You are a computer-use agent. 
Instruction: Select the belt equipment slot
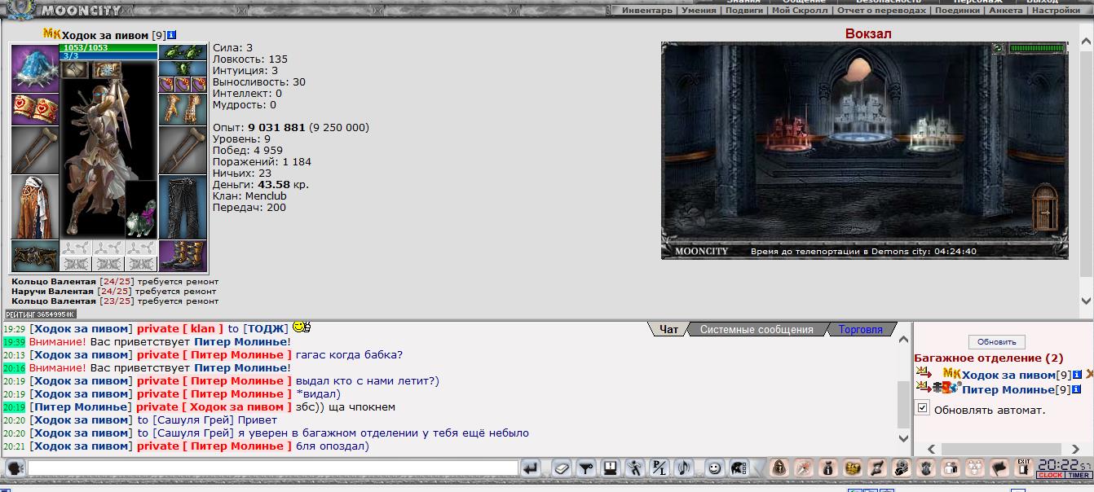pos(35,256)
